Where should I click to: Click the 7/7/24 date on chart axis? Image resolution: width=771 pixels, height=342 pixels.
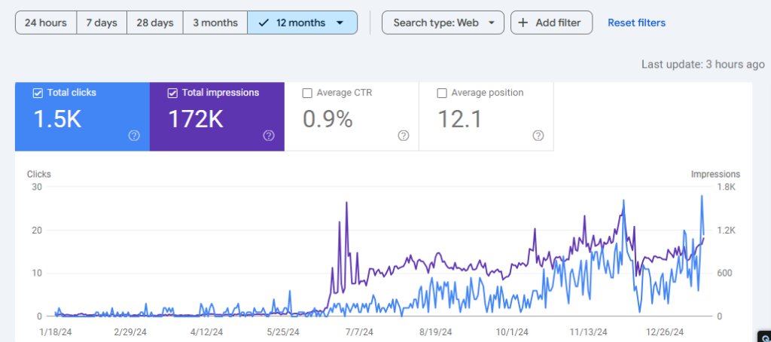coord(360,332)
